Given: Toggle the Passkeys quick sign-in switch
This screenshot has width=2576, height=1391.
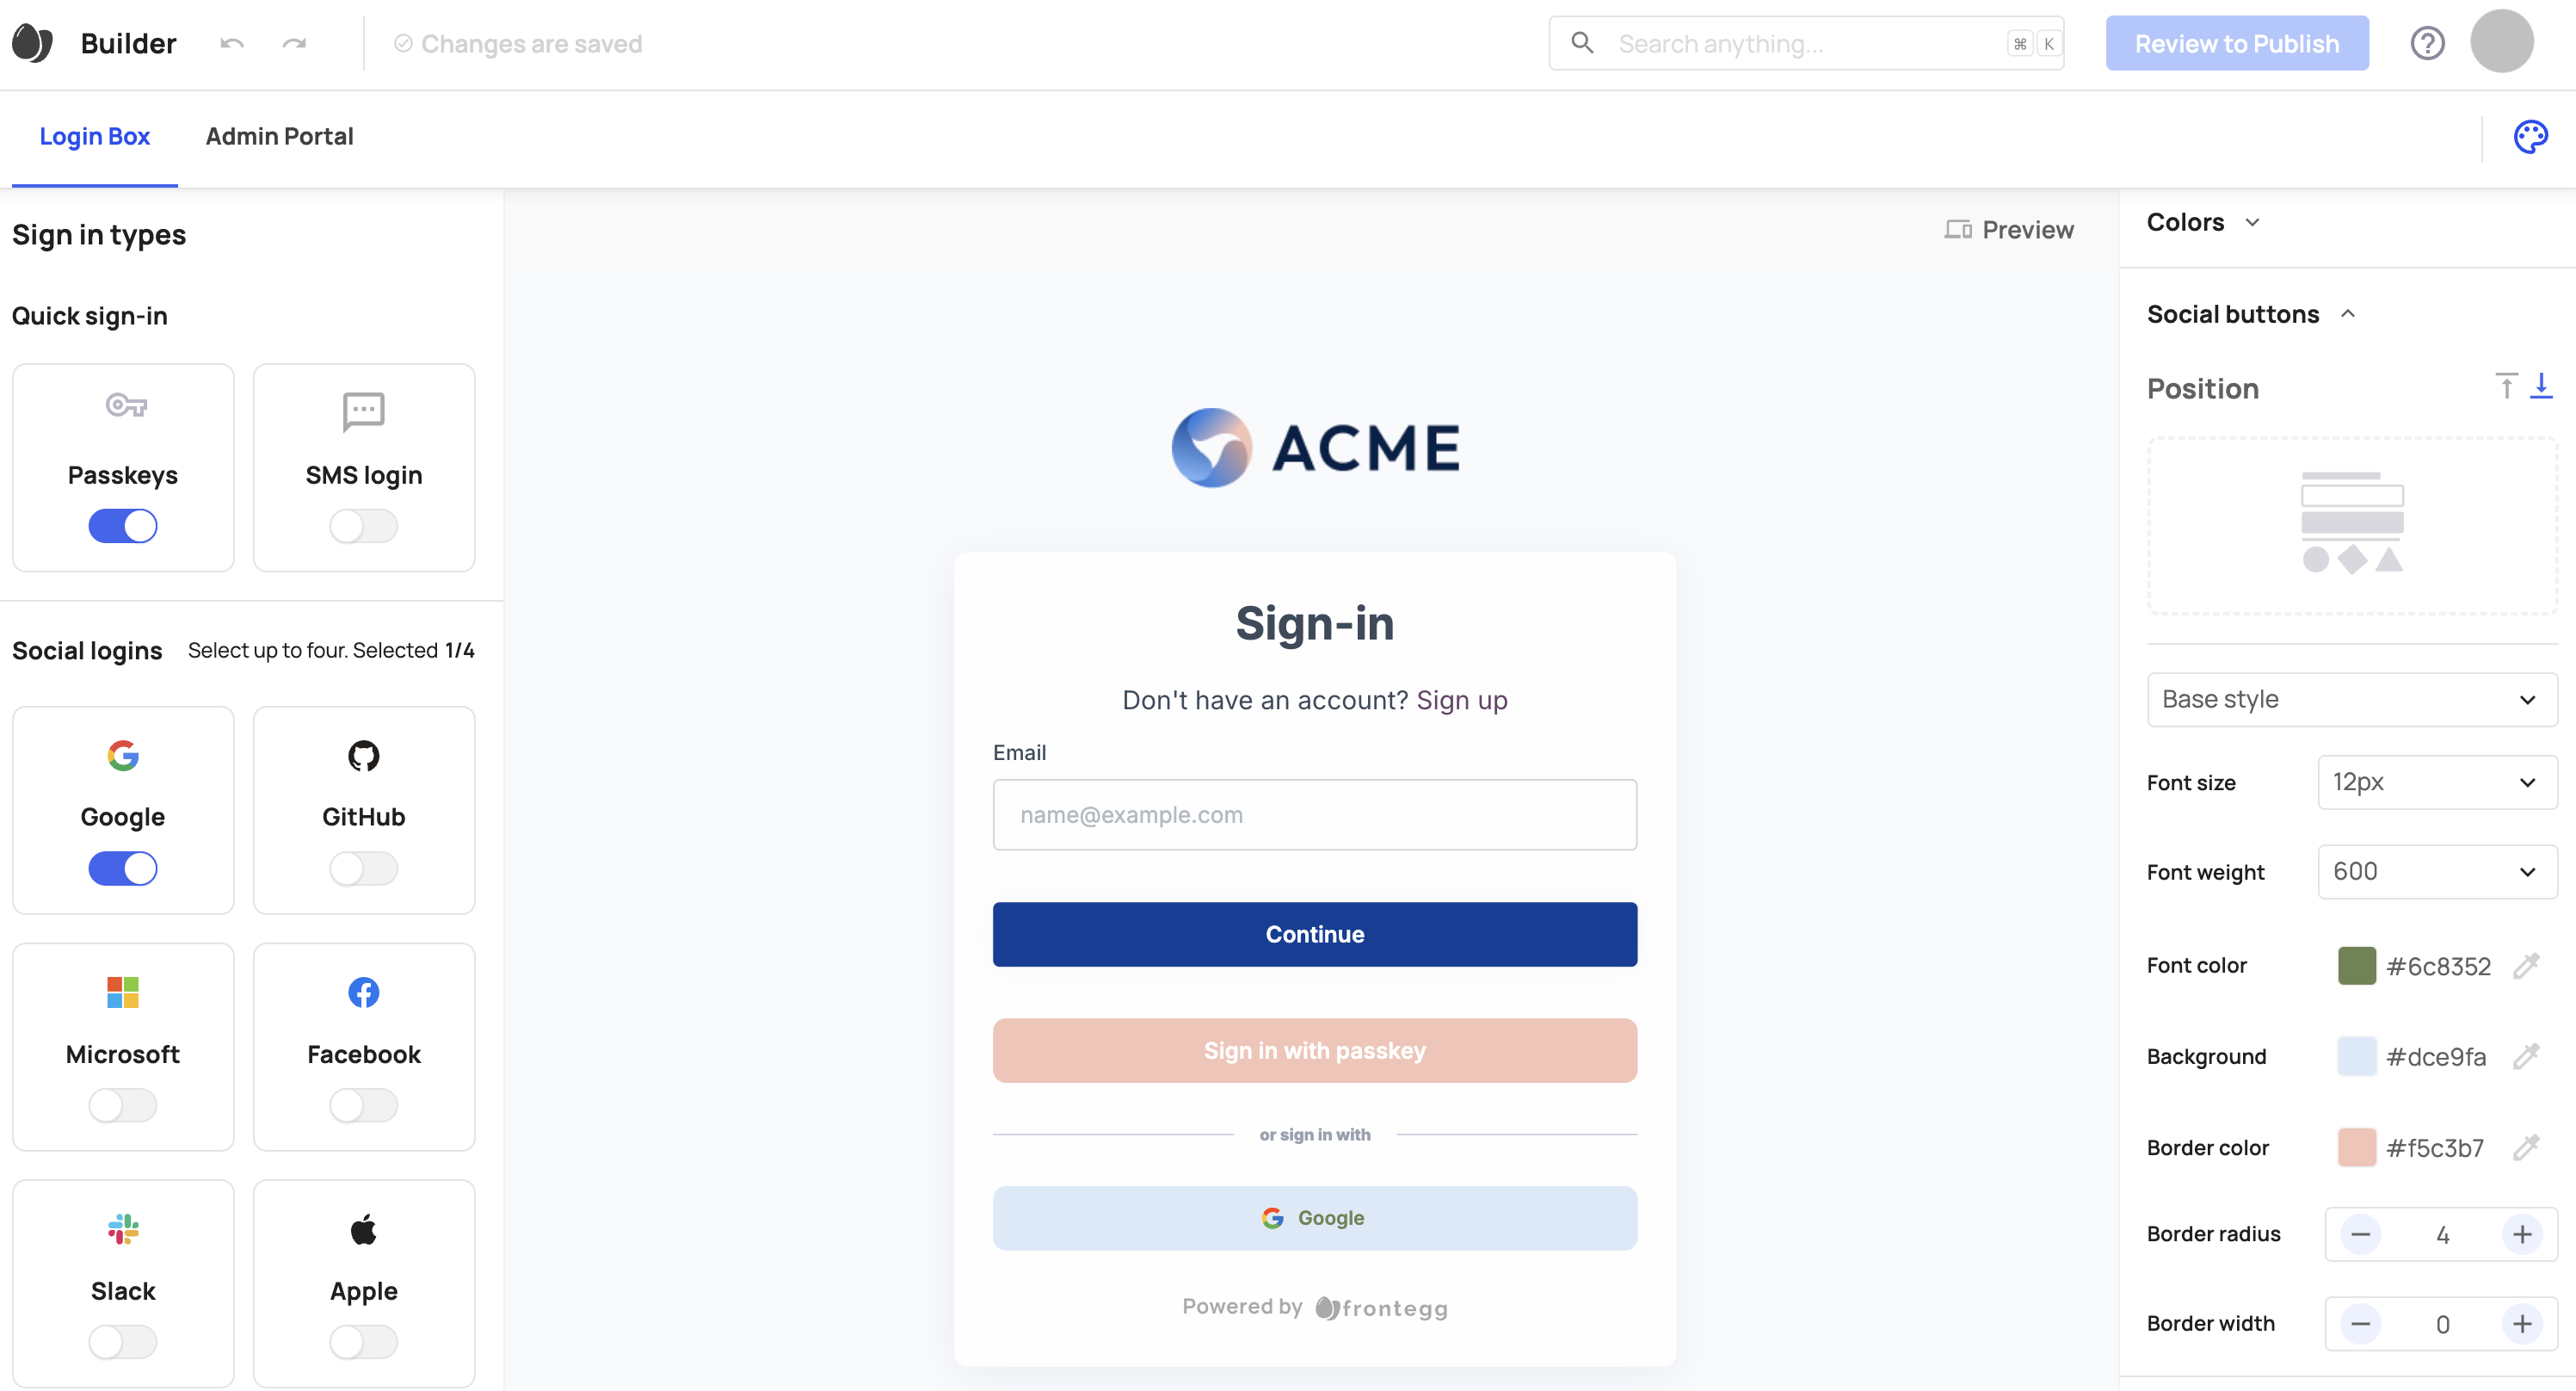Looking at the screenshot, I should pyautogui.click(x=121, y=526).
